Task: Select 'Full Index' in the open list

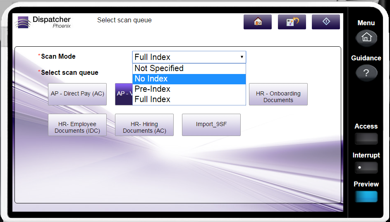Action: 189,100
